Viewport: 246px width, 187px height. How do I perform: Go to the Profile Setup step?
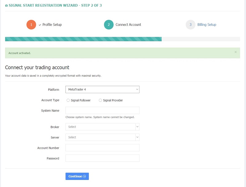pos(52,25)
